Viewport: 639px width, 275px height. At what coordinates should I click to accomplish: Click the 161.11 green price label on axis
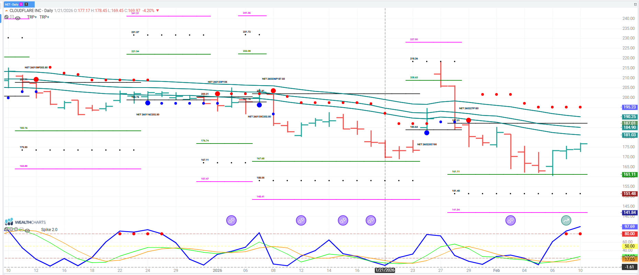coord(629,174)
